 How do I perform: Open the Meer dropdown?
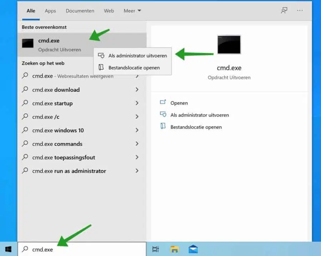click(132, 11)
